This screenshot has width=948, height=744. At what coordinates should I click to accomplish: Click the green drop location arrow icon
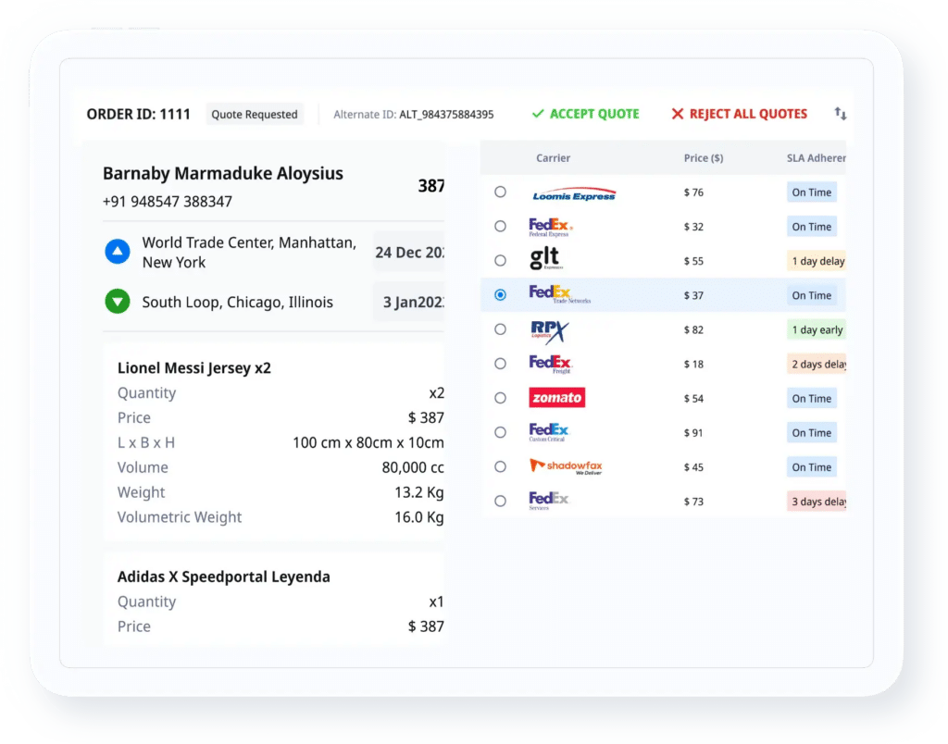tap(118, 302)
